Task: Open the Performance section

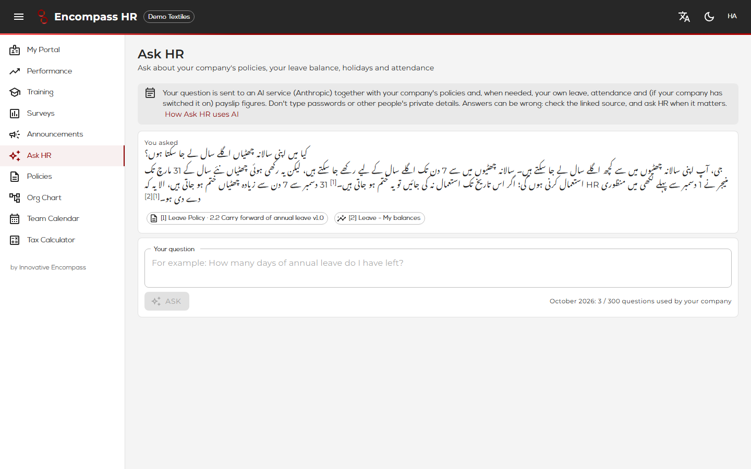Action: coord(62,71)
